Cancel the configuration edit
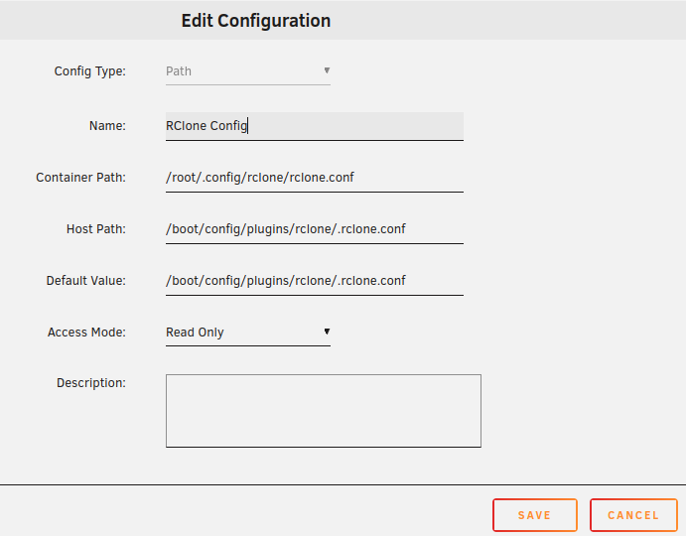686x536 pixels. 632,515
